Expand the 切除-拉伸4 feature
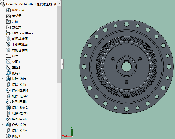Image resolution: width=175 pixels, height=139 pixels. click(x=2, y=130)
